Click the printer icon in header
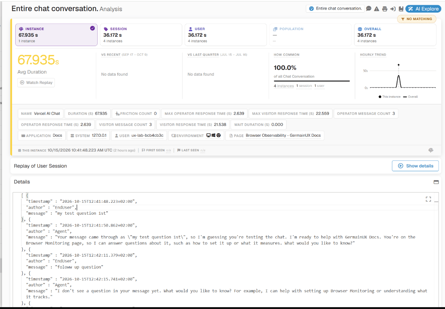Screen dimensions: 445x309 pyautogui.click(x=385, y=9)
